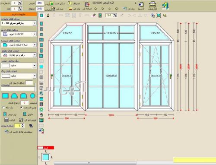Click the white color swatch for second color

click(x=6, y=76)
